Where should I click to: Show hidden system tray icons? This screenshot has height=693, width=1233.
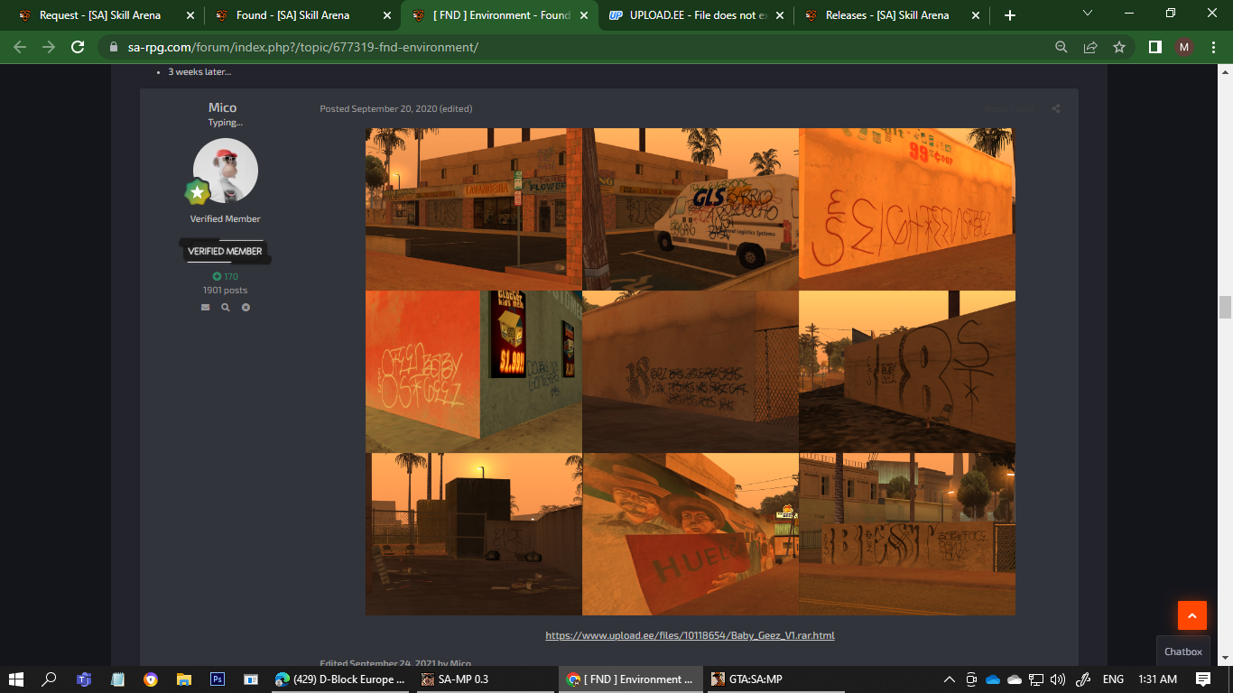click(949, 679)
